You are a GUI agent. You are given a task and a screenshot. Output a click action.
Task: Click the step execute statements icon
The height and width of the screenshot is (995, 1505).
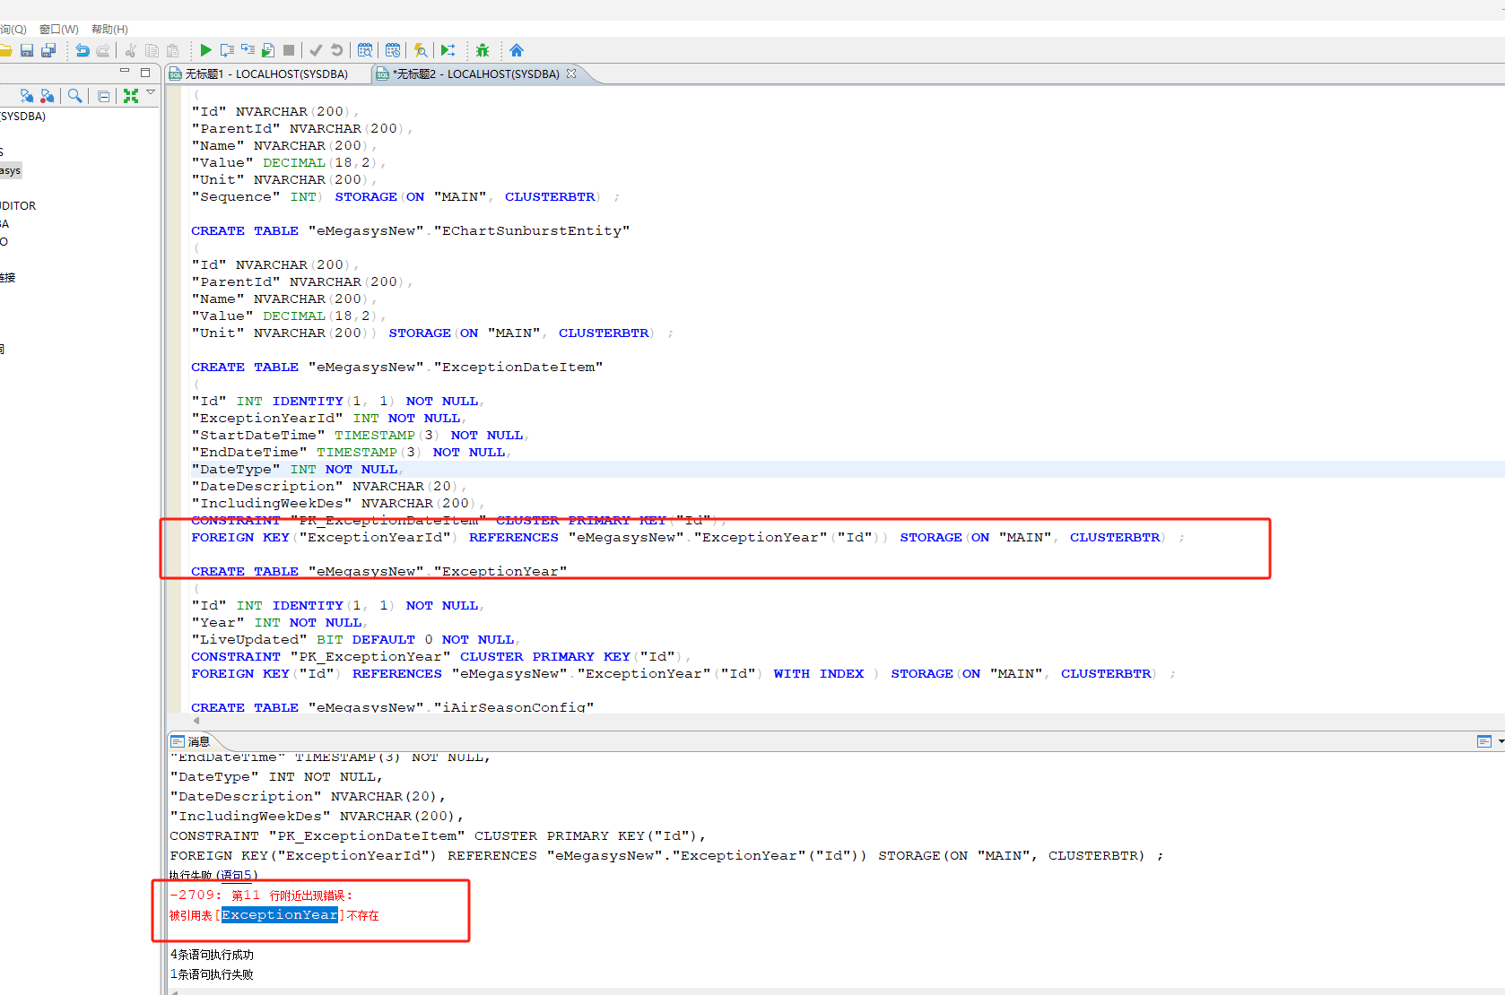coord(248,50)
